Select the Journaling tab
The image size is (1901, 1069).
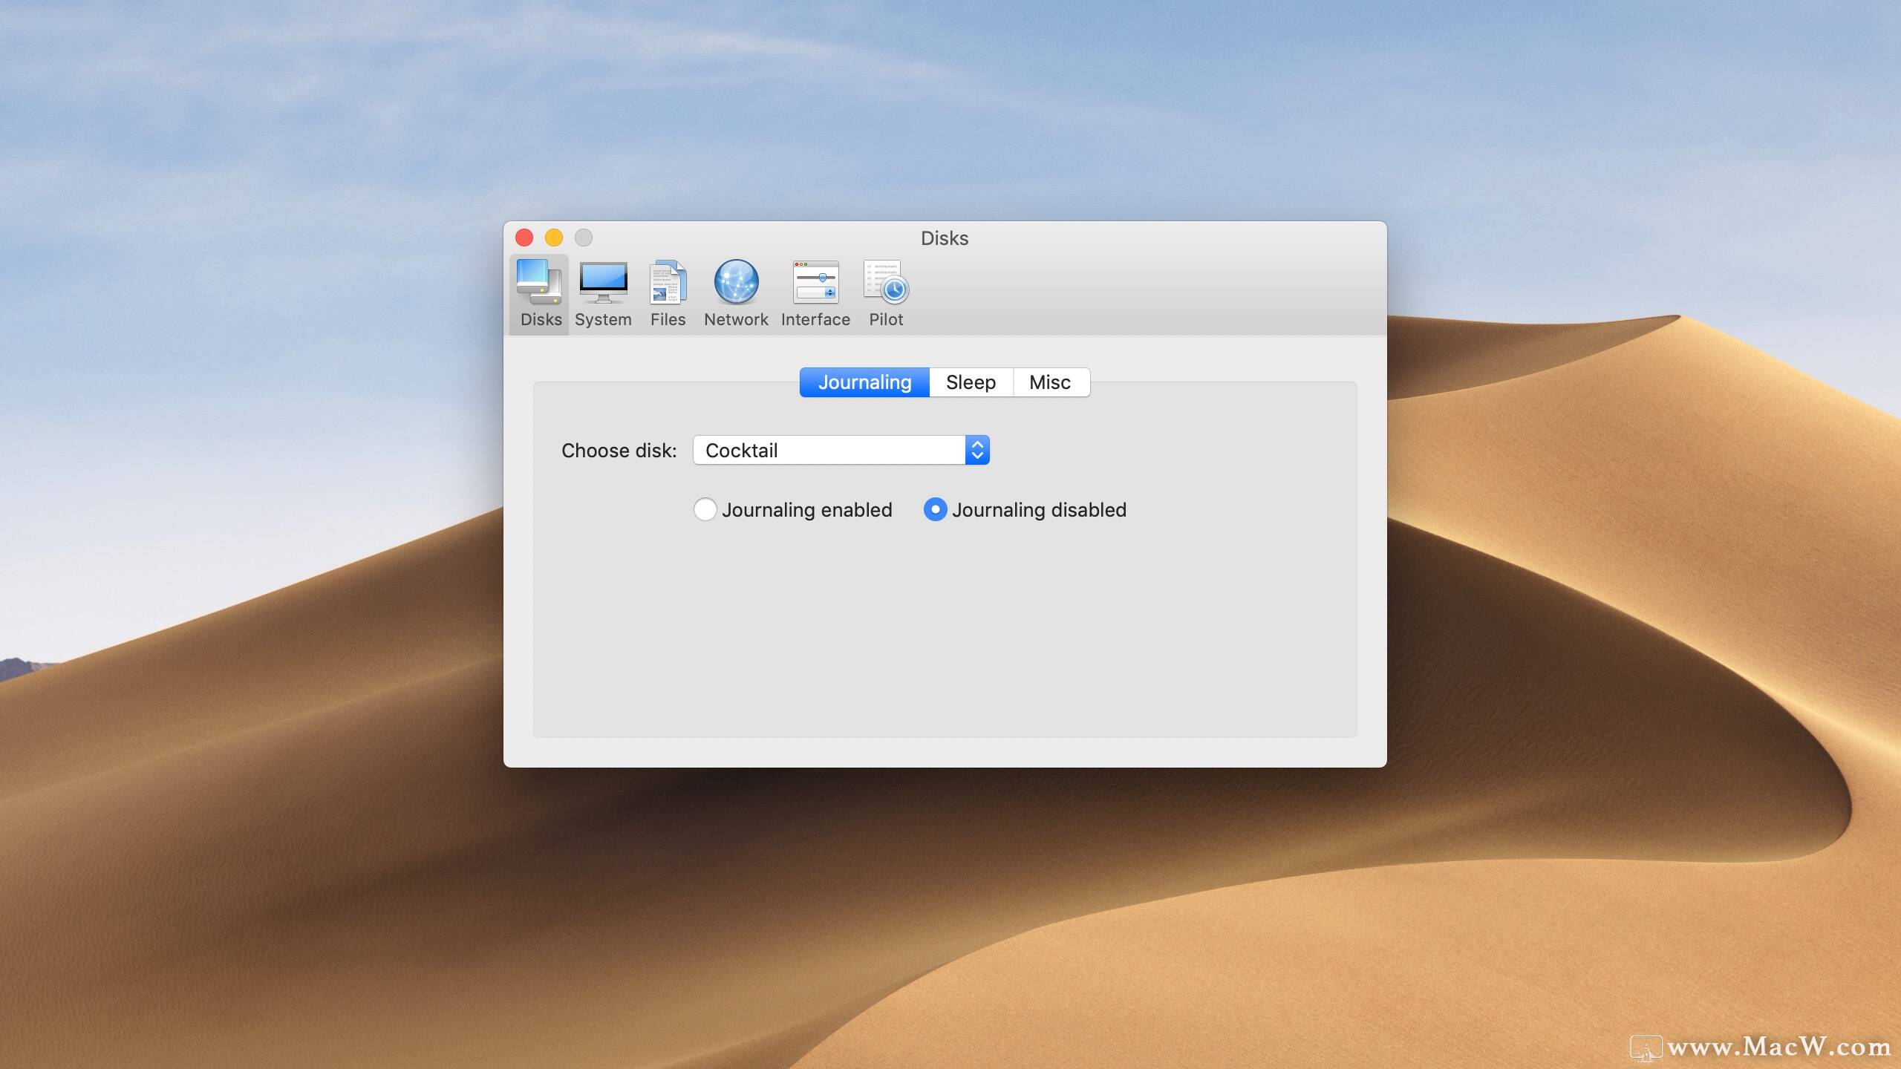point(864,382)
